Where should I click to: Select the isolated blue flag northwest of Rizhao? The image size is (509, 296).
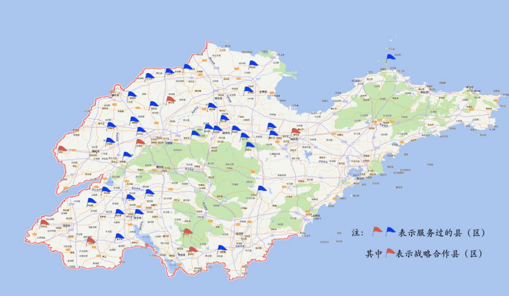tap(261, 189)
